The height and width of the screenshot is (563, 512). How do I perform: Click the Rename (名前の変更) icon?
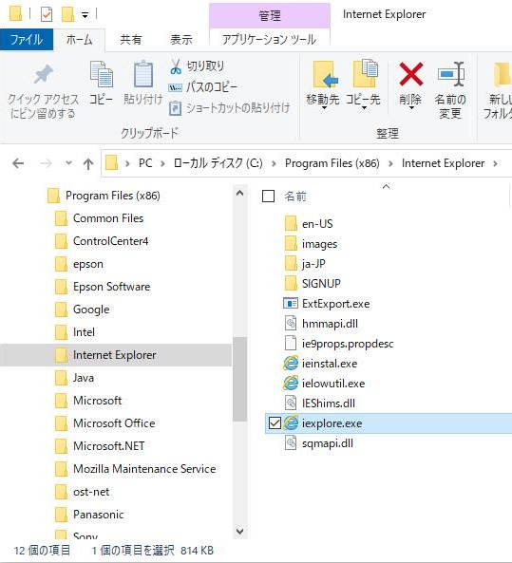[451, 74]
